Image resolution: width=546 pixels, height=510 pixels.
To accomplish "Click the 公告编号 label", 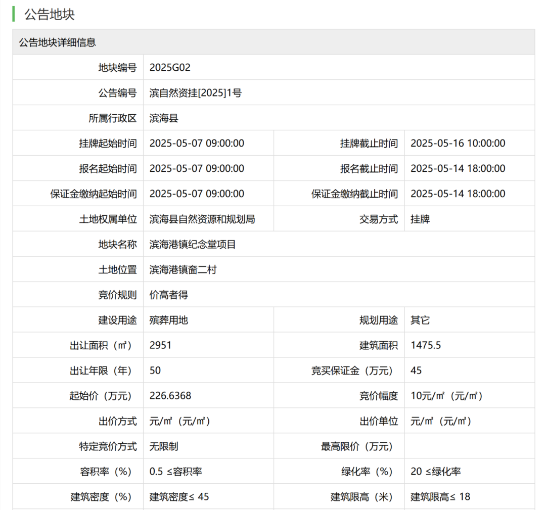I will [x=117, y=93].
